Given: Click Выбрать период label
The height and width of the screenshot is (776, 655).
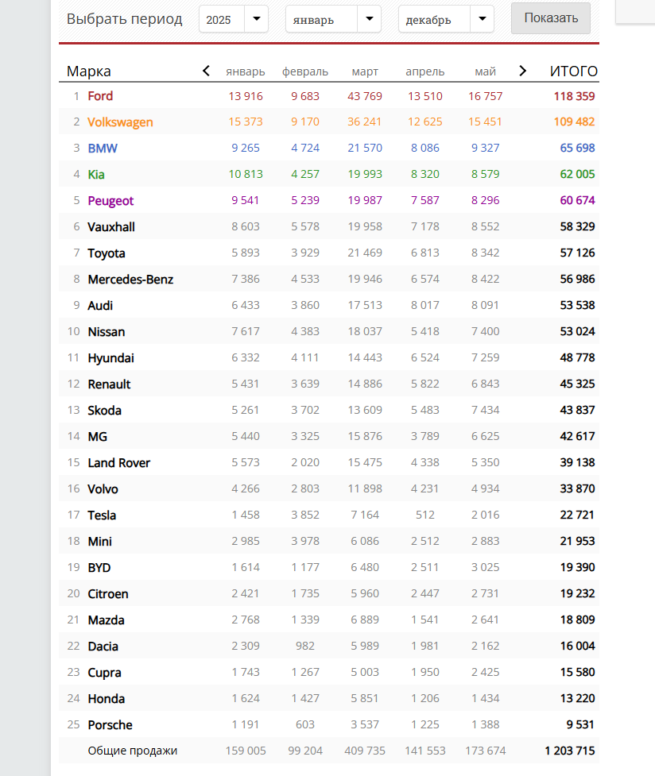Looking at the screenshot, I should tap(124, 19).
